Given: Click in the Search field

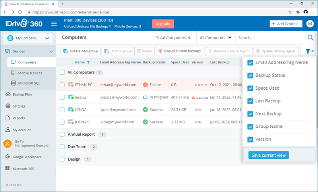Looking at the screenshot, I should click(x=271, y=38).
